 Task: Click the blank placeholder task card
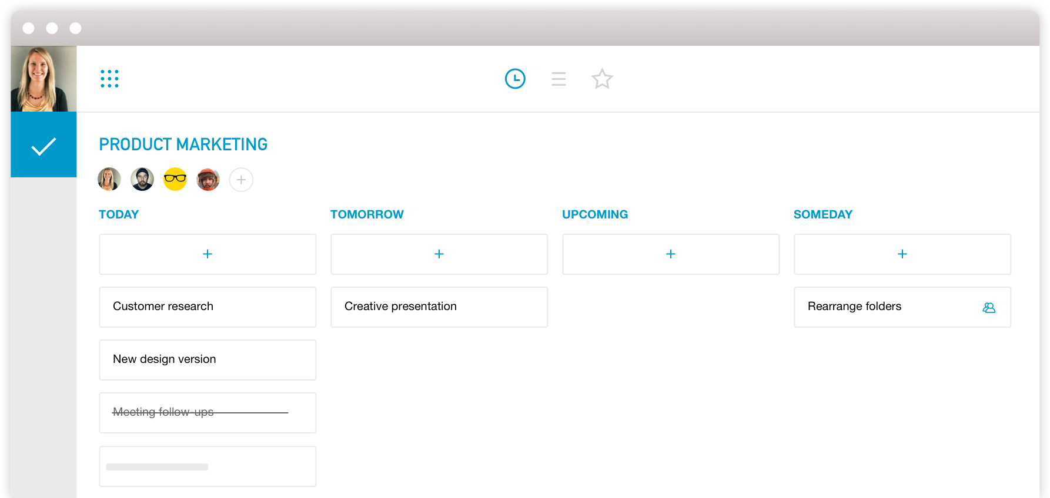coord(208,466)
